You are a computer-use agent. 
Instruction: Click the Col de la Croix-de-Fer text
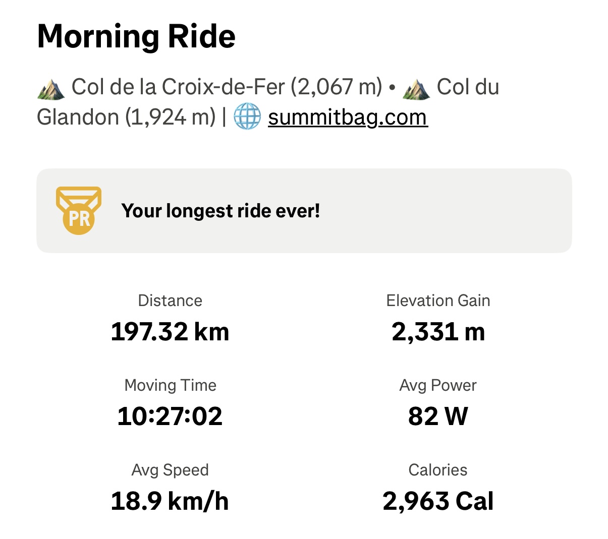[178, 87]
